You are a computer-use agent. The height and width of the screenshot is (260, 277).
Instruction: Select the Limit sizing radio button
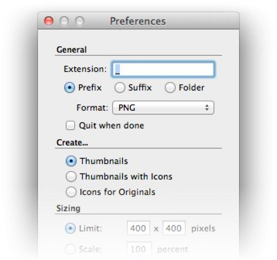click(70, 228)
